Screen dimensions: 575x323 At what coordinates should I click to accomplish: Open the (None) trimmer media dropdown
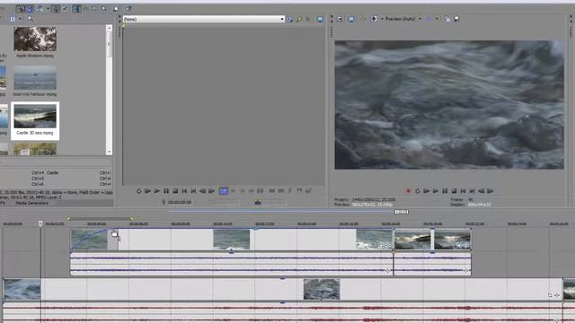click(x=204, y=19)
